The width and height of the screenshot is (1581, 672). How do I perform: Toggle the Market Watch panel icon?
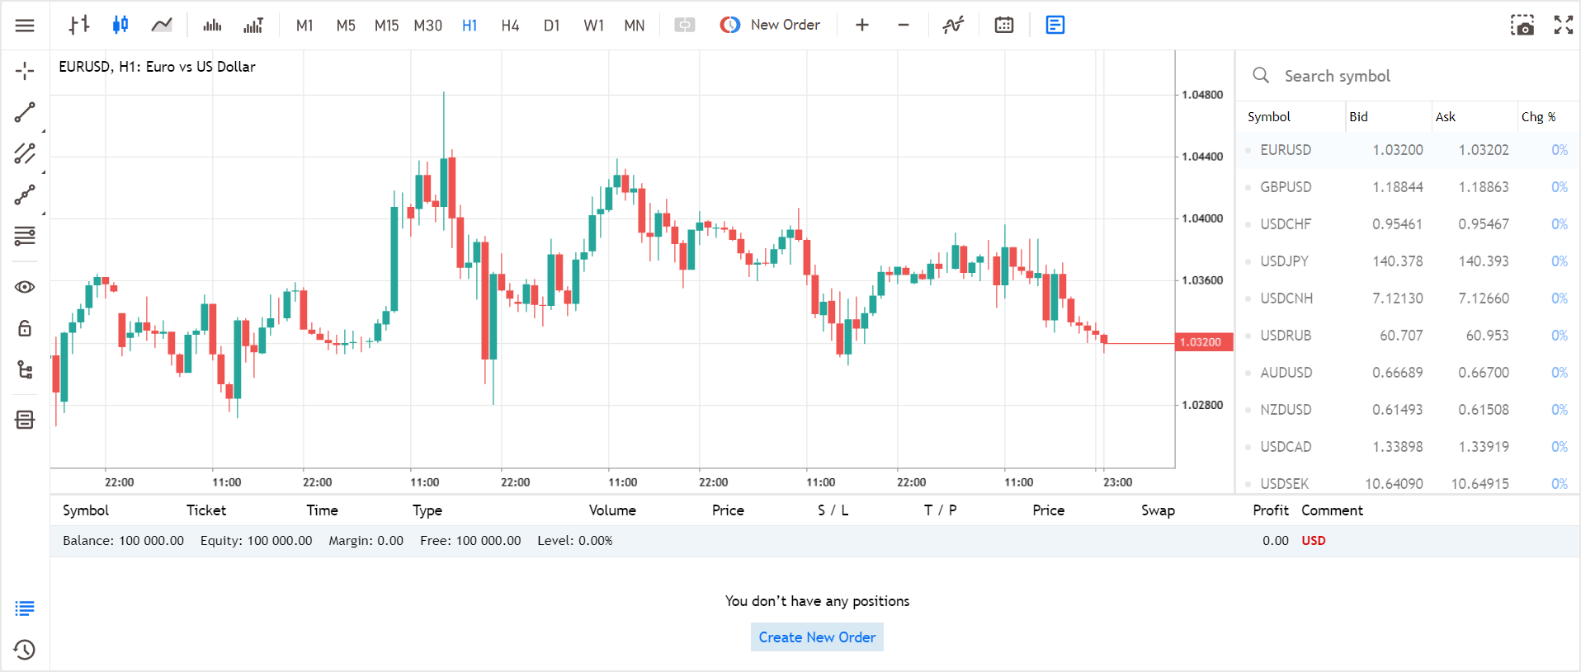tap(1055, 26)
